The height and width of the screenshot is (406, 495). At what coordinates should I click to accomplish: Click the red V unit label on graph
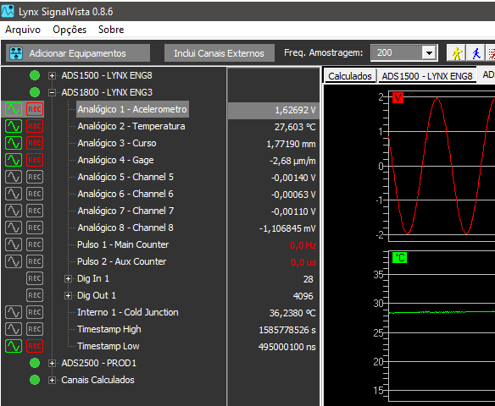(x=398, y=98)
